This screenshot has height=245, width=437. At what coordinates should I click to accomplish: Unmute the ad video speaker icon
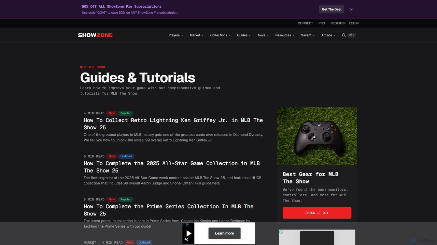point(186,240)
